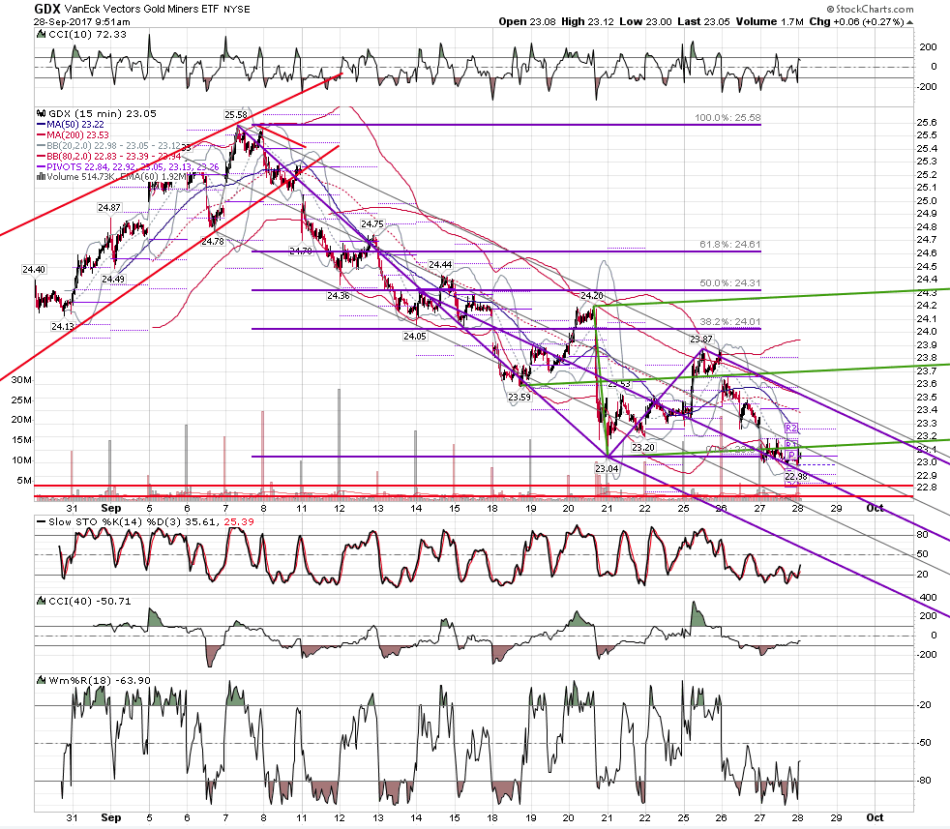Click the 28-Sep-2017 9:51am timestamp
Screen dimensions: 950x829
pyautogui.click(x=82, y=22)
